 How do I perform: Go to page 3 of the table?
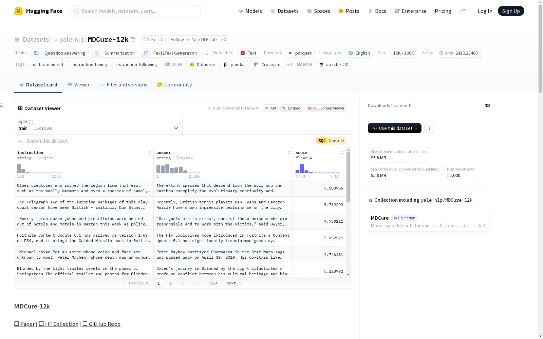[182, 283]
